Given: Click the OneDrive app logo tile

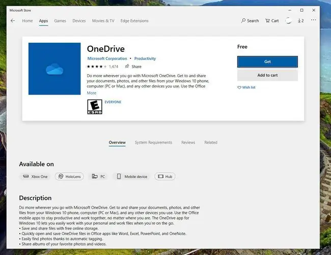Looking at the screenshot, I should (x=54, y=69).
